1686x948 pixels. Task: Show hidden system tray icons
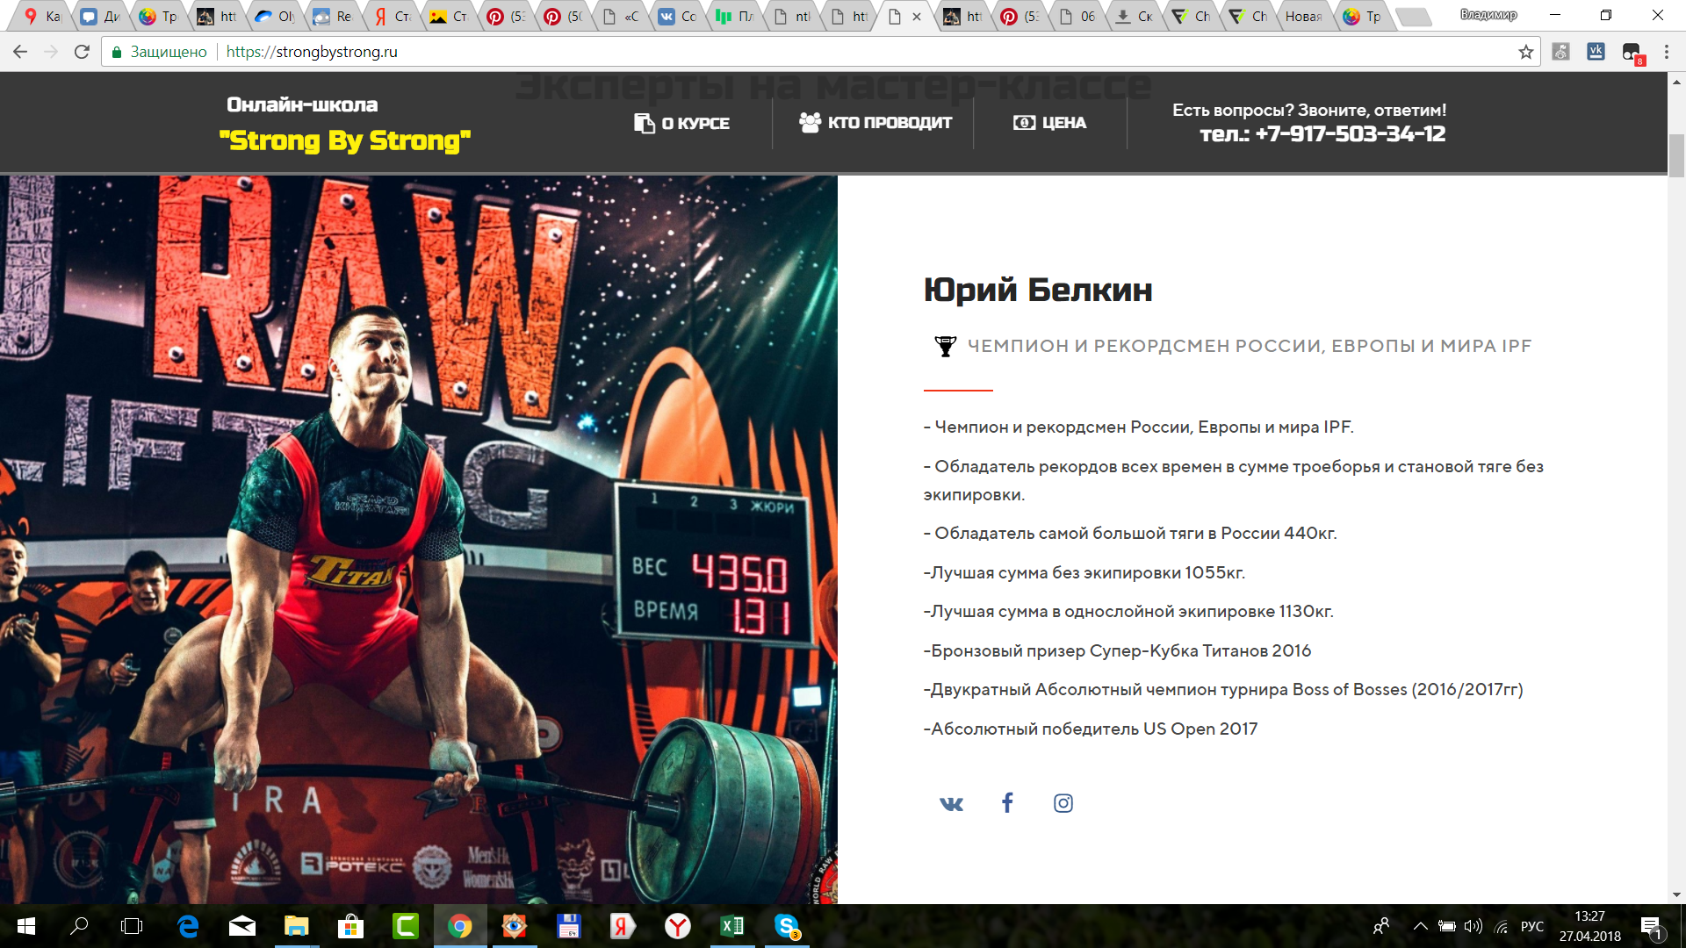(x=1420, y=926)
